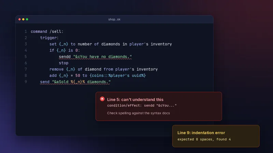Click the yellow minimize window button
Viewport: 273px width, 153px height.
tap(23, 19)
